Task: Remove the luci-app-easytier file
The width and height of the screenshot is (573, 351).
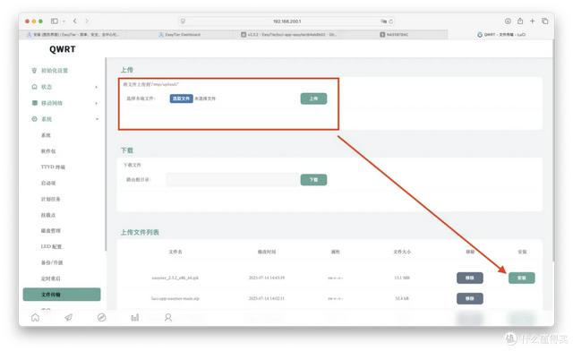Action: pos(469,299)
